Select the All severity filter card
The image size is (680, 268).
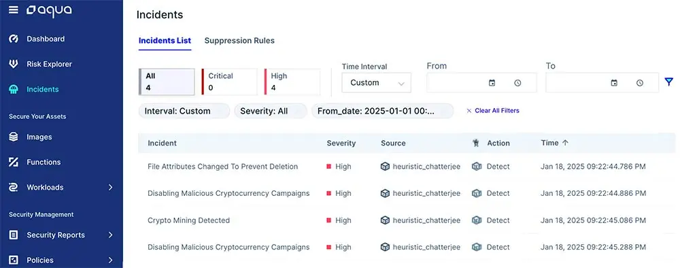pyautogui.click(x=167, y=82)
